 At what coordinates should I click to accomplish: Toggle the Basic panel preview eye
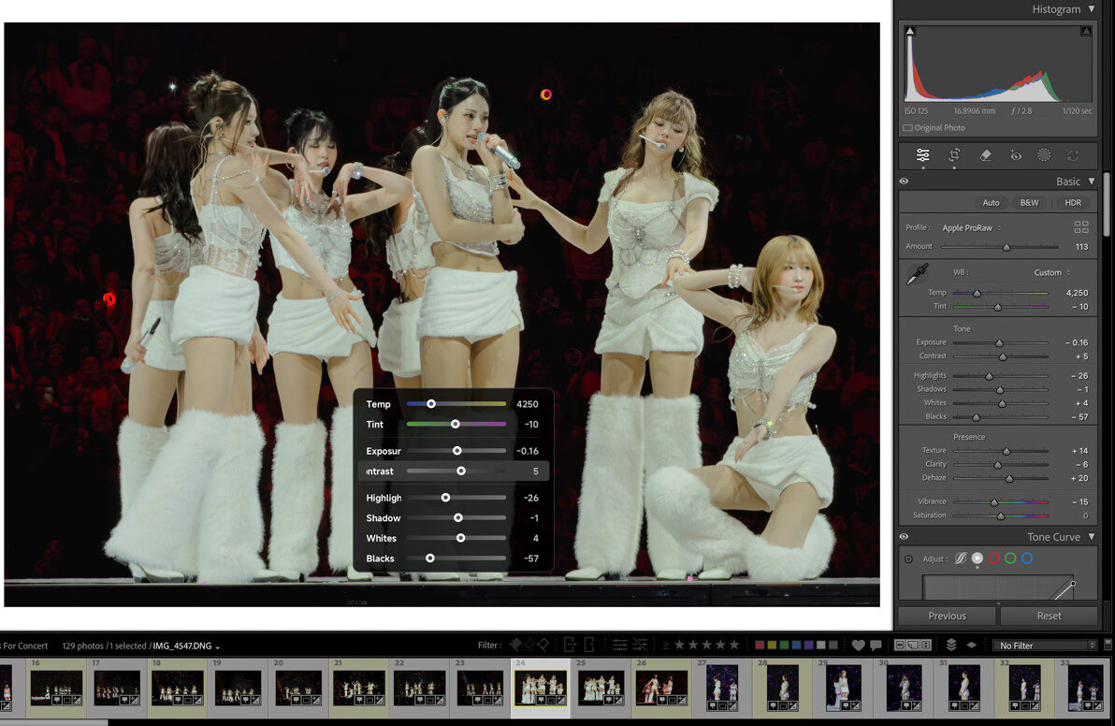(904, 181)
